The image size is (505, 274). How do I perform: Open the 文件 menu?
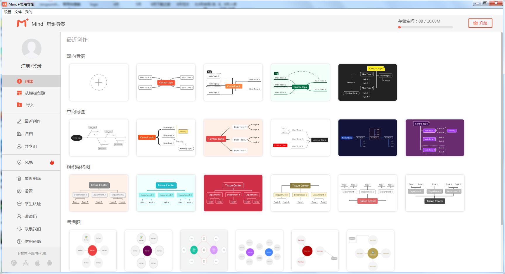point(18,12)
